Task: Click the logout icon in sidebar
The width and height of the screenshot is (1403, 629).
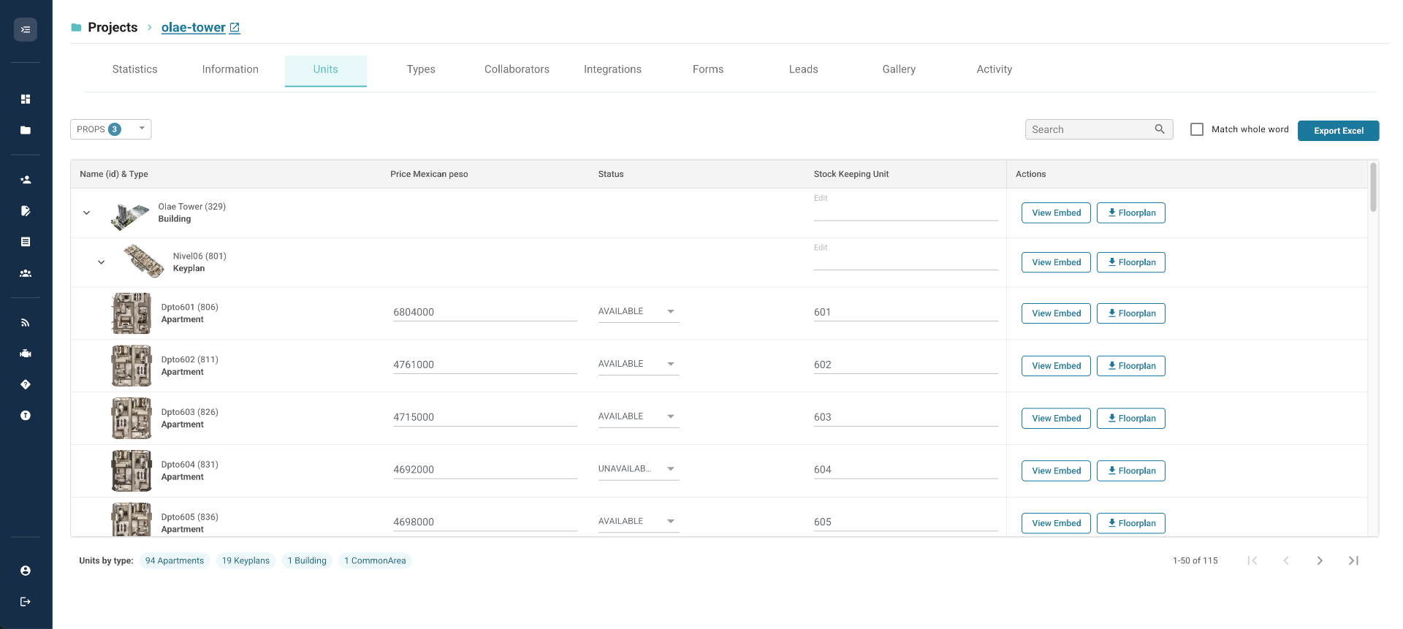Action: click(x=26, y=601)
